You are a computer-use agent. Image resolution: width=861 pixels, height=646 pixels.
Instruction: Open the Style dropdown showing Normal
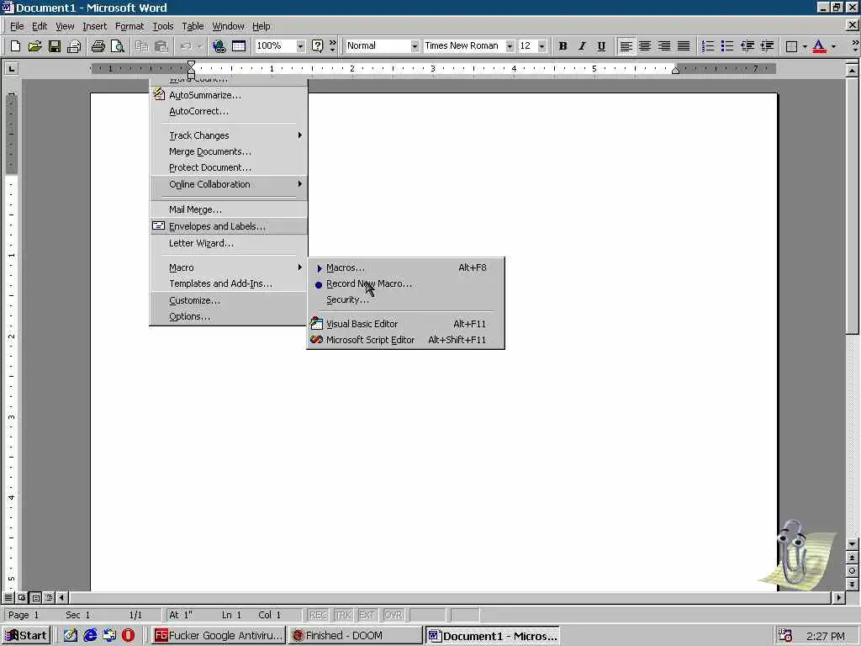(415, 46)
